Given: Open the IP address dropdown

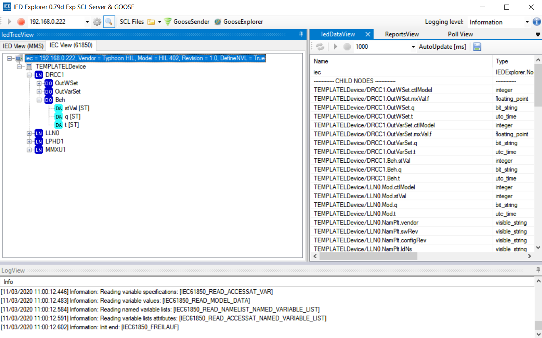Looking at the screenshot, I should click(x=87, y=22).
